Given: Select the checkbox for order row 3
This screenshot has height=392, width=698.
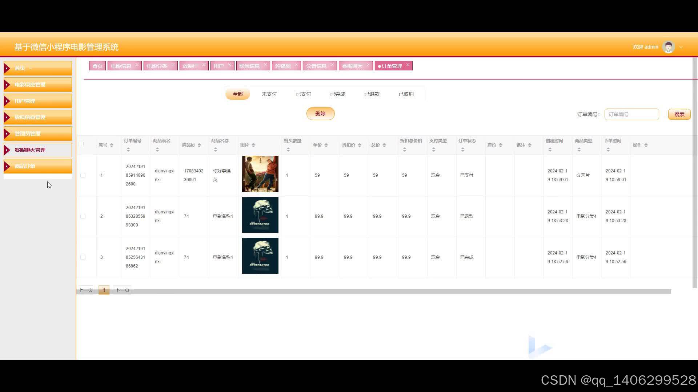Looking at the screenshot, I should coord(83,257).
